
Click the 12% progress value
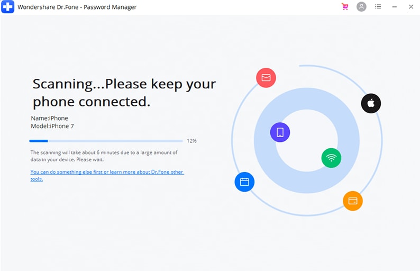pyautogui.click(x=191, y=141)
